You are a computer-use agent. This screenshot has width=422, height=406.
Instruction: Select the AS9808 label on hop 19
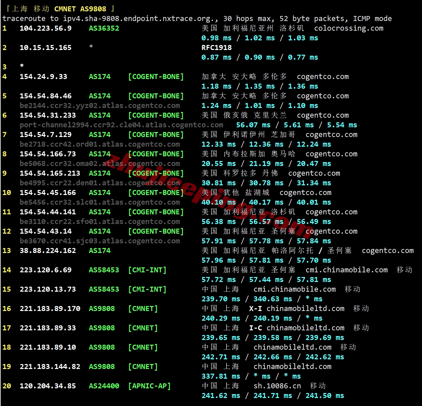click(102, 367)
